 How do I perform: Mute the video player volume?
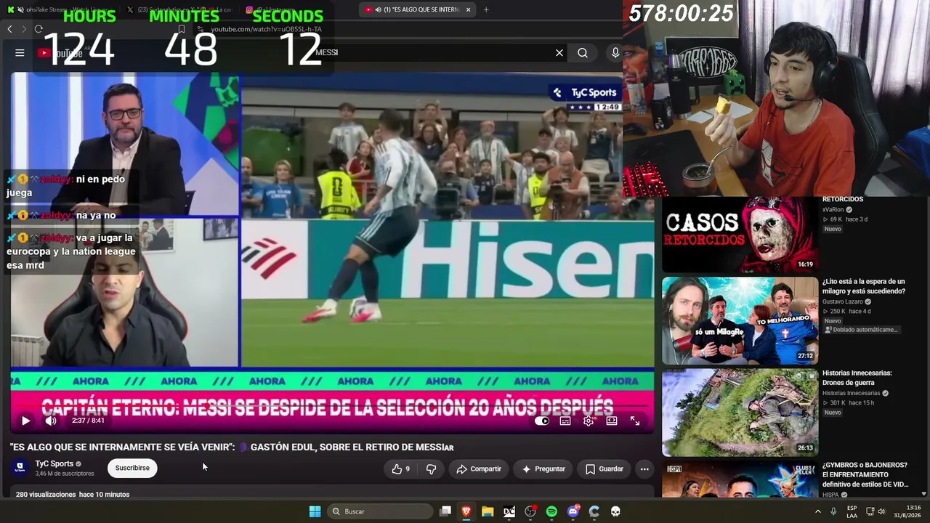pyautogui.click(x=51, y=421)
